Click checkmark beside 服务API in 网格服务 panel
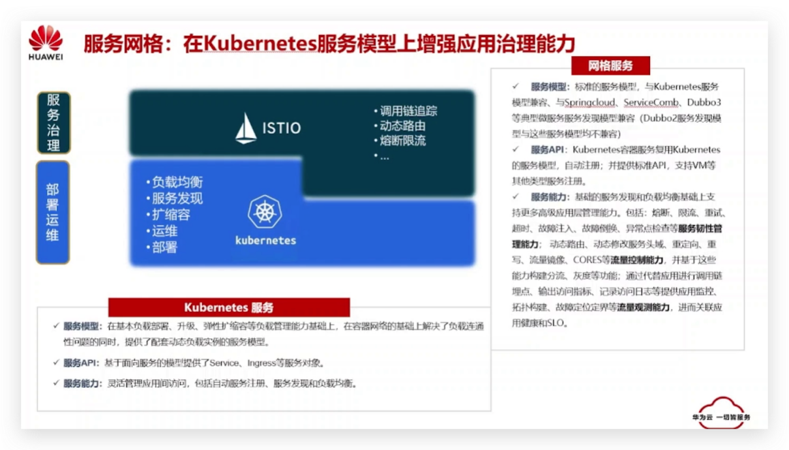Image resolution: width=789 pixels, height=450 pixels. tap(515, 149)
